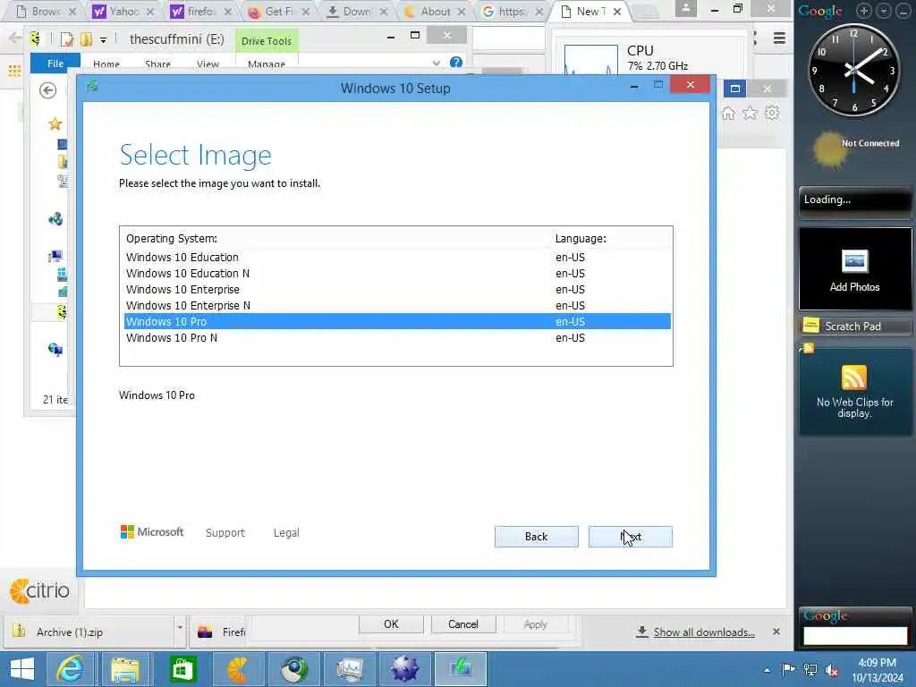
Task: Select Windows 10 Education in the list
Action: point(397,257)
